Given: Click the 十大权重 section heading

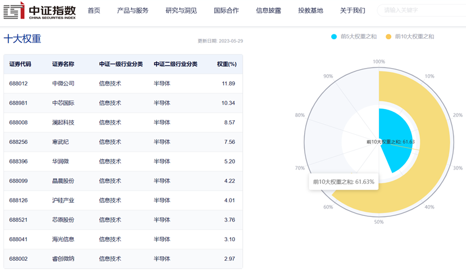Looking at the screenshot, I should [x=22, y=39].
